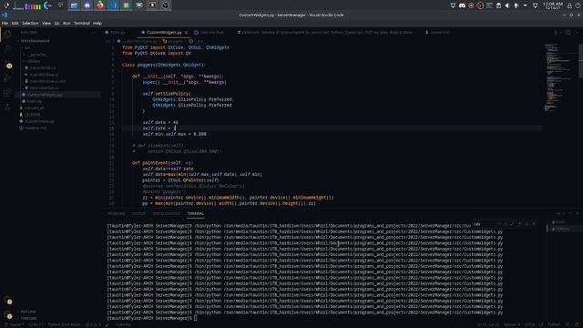Click the Python interpreter status bar item
Image resolution: width=583 pixels, height=328 pixels.
(64, 324)
